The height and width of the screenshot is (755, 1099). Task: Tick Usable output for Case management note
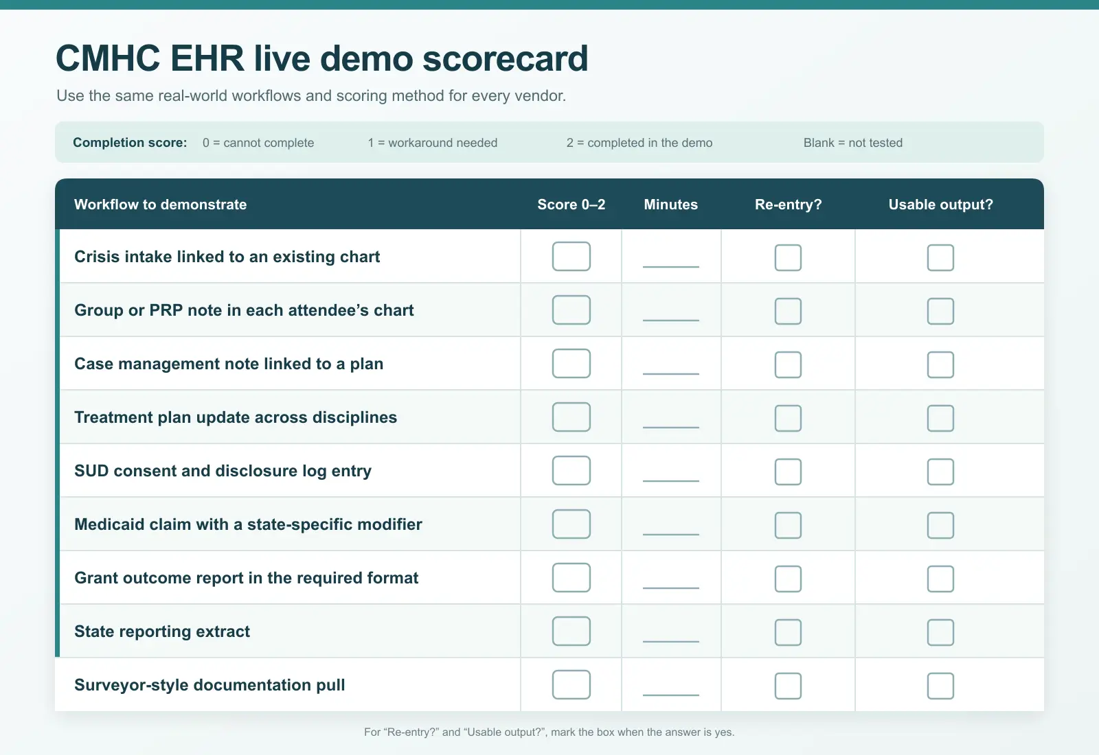pos(940,364)
